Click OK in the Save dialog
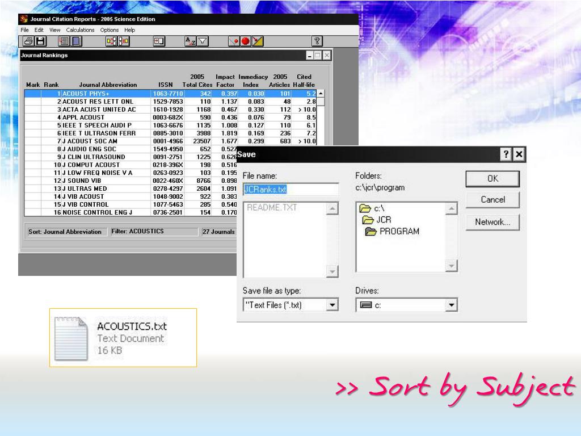 [x=492, y=179]
